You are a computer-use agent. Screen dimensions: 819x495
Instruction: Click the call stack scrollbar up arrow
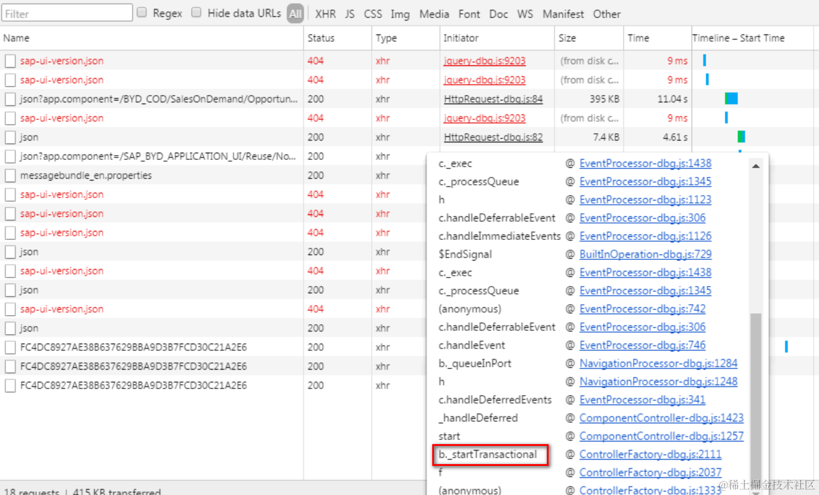[756, 165]
